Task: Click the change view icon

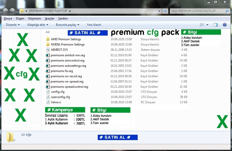Action: pyautogui.click(x=202, y=25)
